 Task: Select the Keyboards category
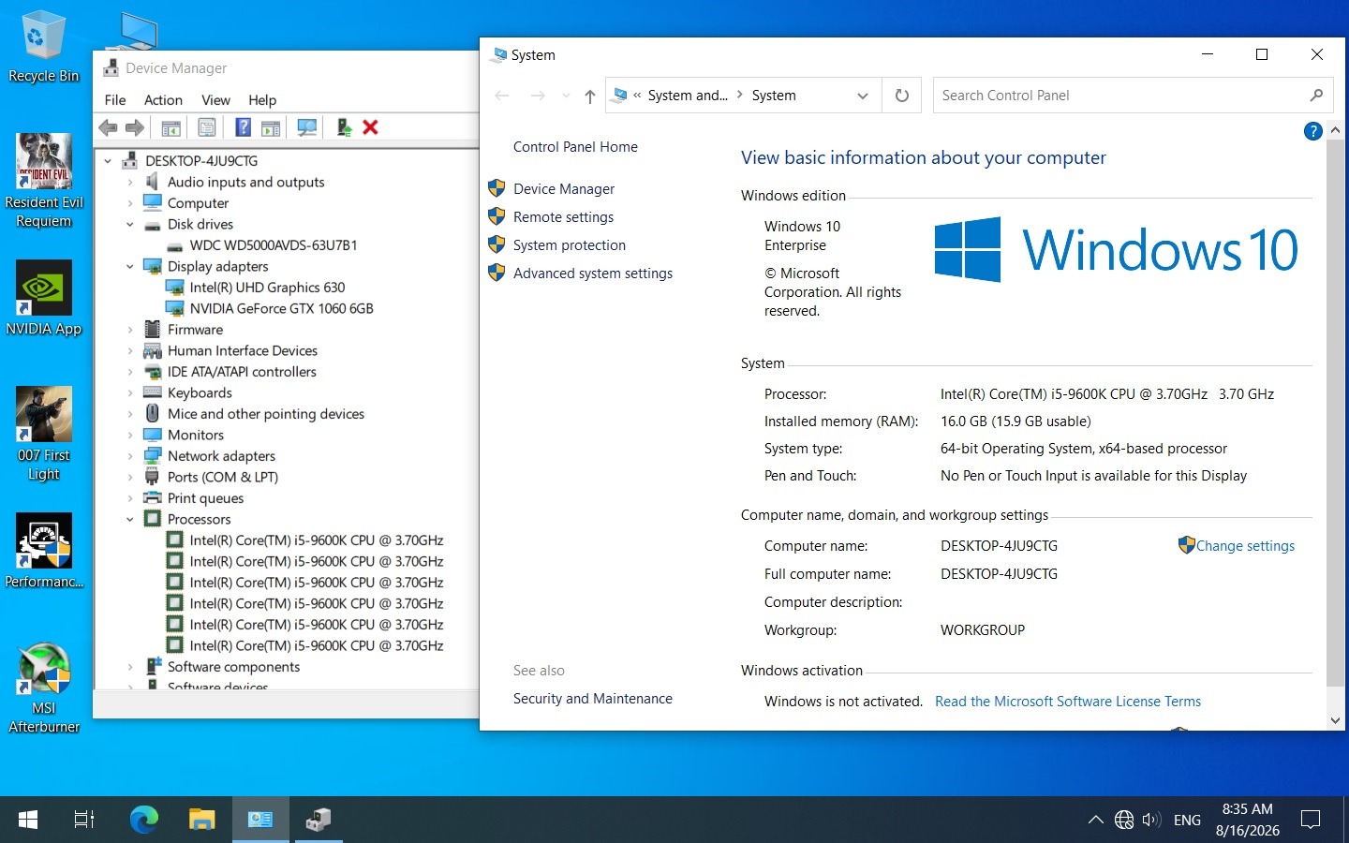200,393
